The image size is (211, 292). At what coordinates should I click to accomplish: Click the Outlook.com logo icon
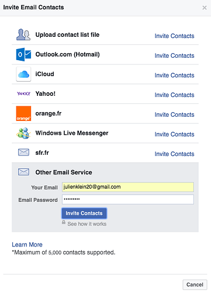[23, 54]
